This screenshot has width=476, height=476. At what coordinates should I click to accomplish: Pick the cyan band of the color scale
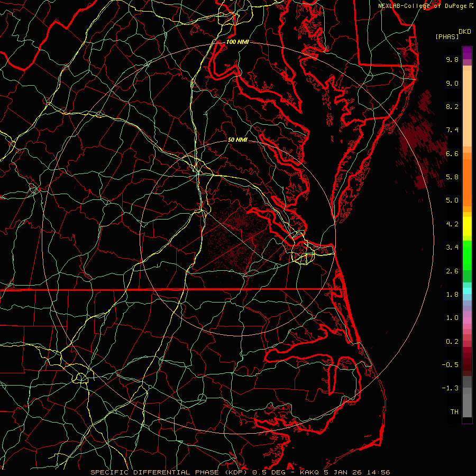tap(467, 291)
